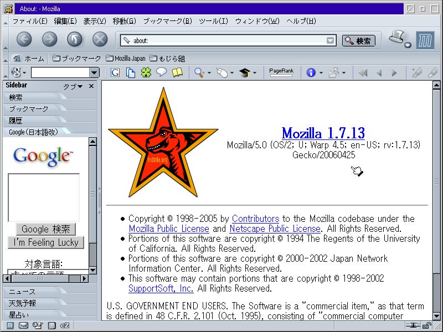
Task: Open the Mozilla Japan bookmarks folder
Action: pos(126,59)
